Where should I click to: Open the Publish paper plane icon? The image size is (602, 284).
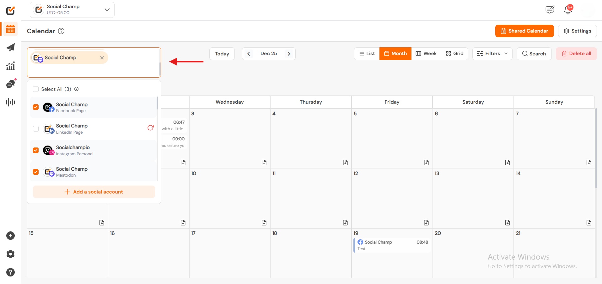(11, 48)
